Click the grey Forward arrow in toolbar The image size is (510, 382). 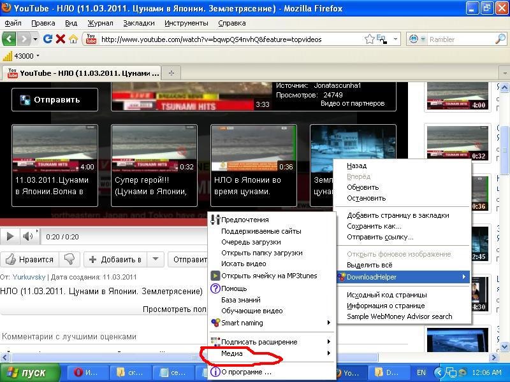tap(24, 39)
